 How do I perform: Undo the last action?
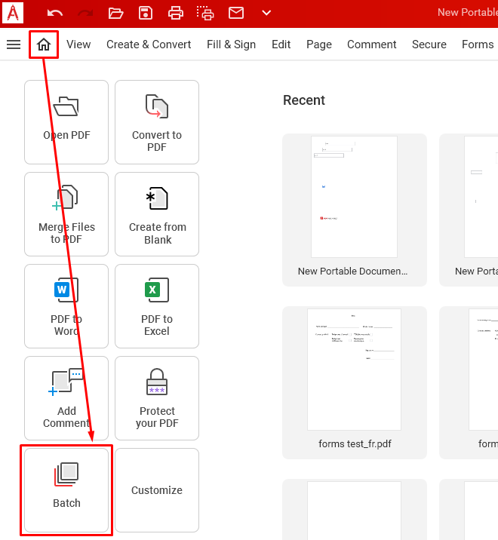55,13
